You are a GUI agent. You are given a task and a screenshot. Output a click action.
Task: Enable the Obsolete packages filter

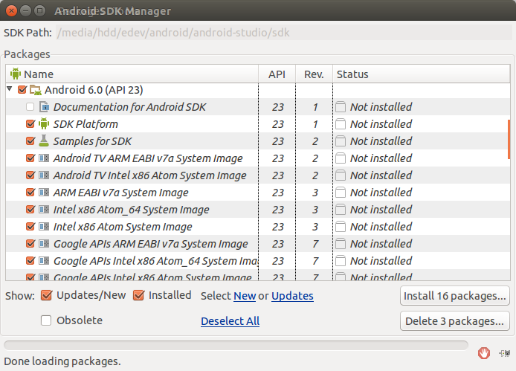point(46,320)
